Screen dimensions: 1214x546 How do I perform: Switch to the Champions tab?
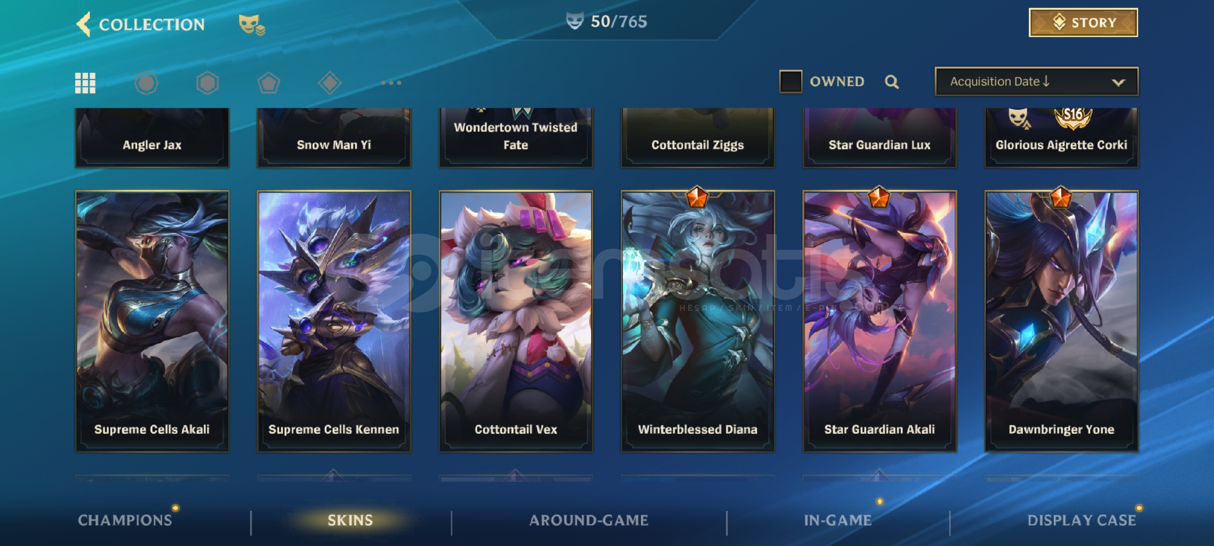pyautogui.click(x=125, y=520)
